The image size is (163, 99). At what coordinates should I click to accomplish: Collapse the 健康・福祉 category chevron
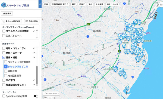(x=34, y=57)
